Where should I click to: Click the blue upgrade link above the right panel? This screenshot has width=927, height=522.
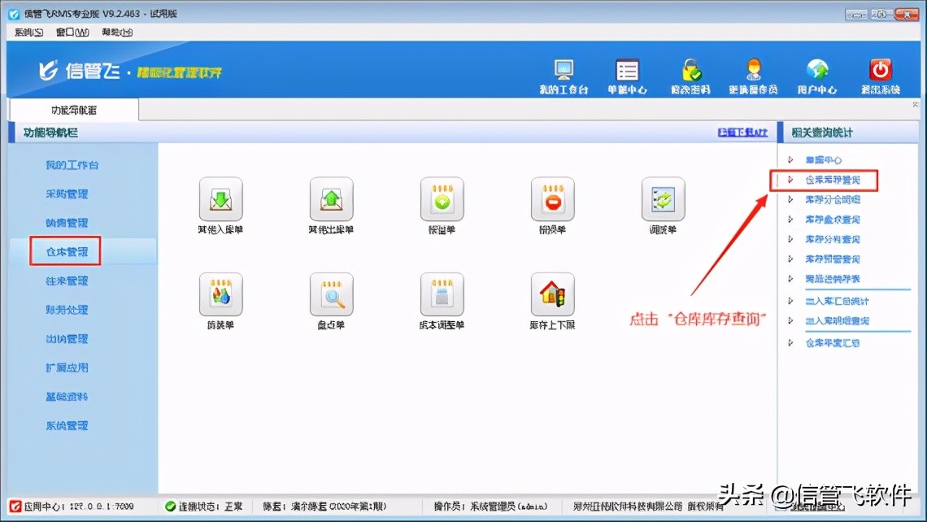[x=742, y=133]
